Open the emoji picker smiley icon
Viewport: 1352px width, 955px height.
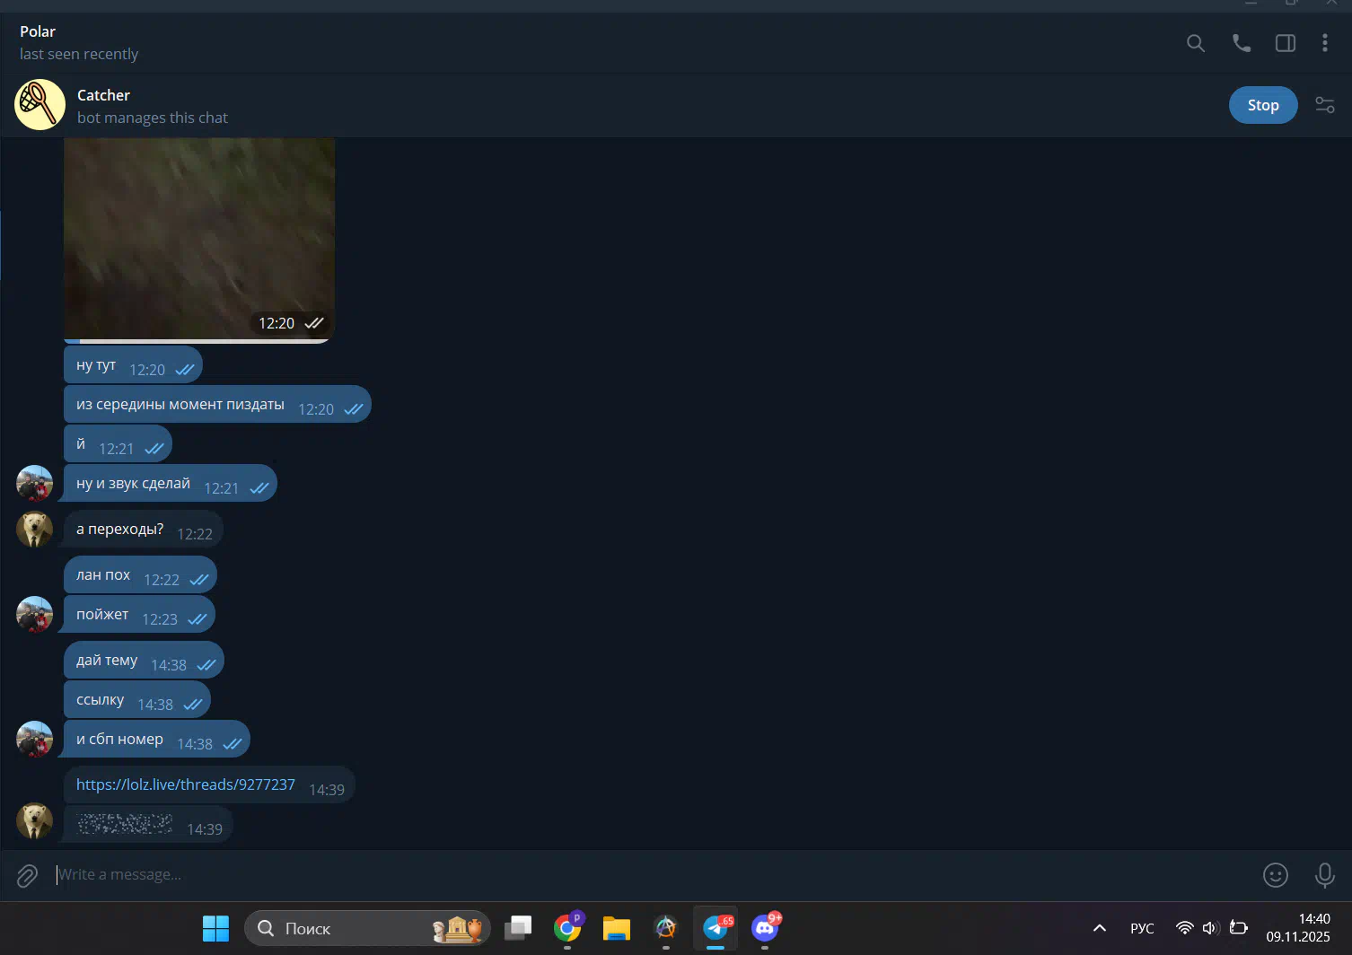tap(1275, 875)
